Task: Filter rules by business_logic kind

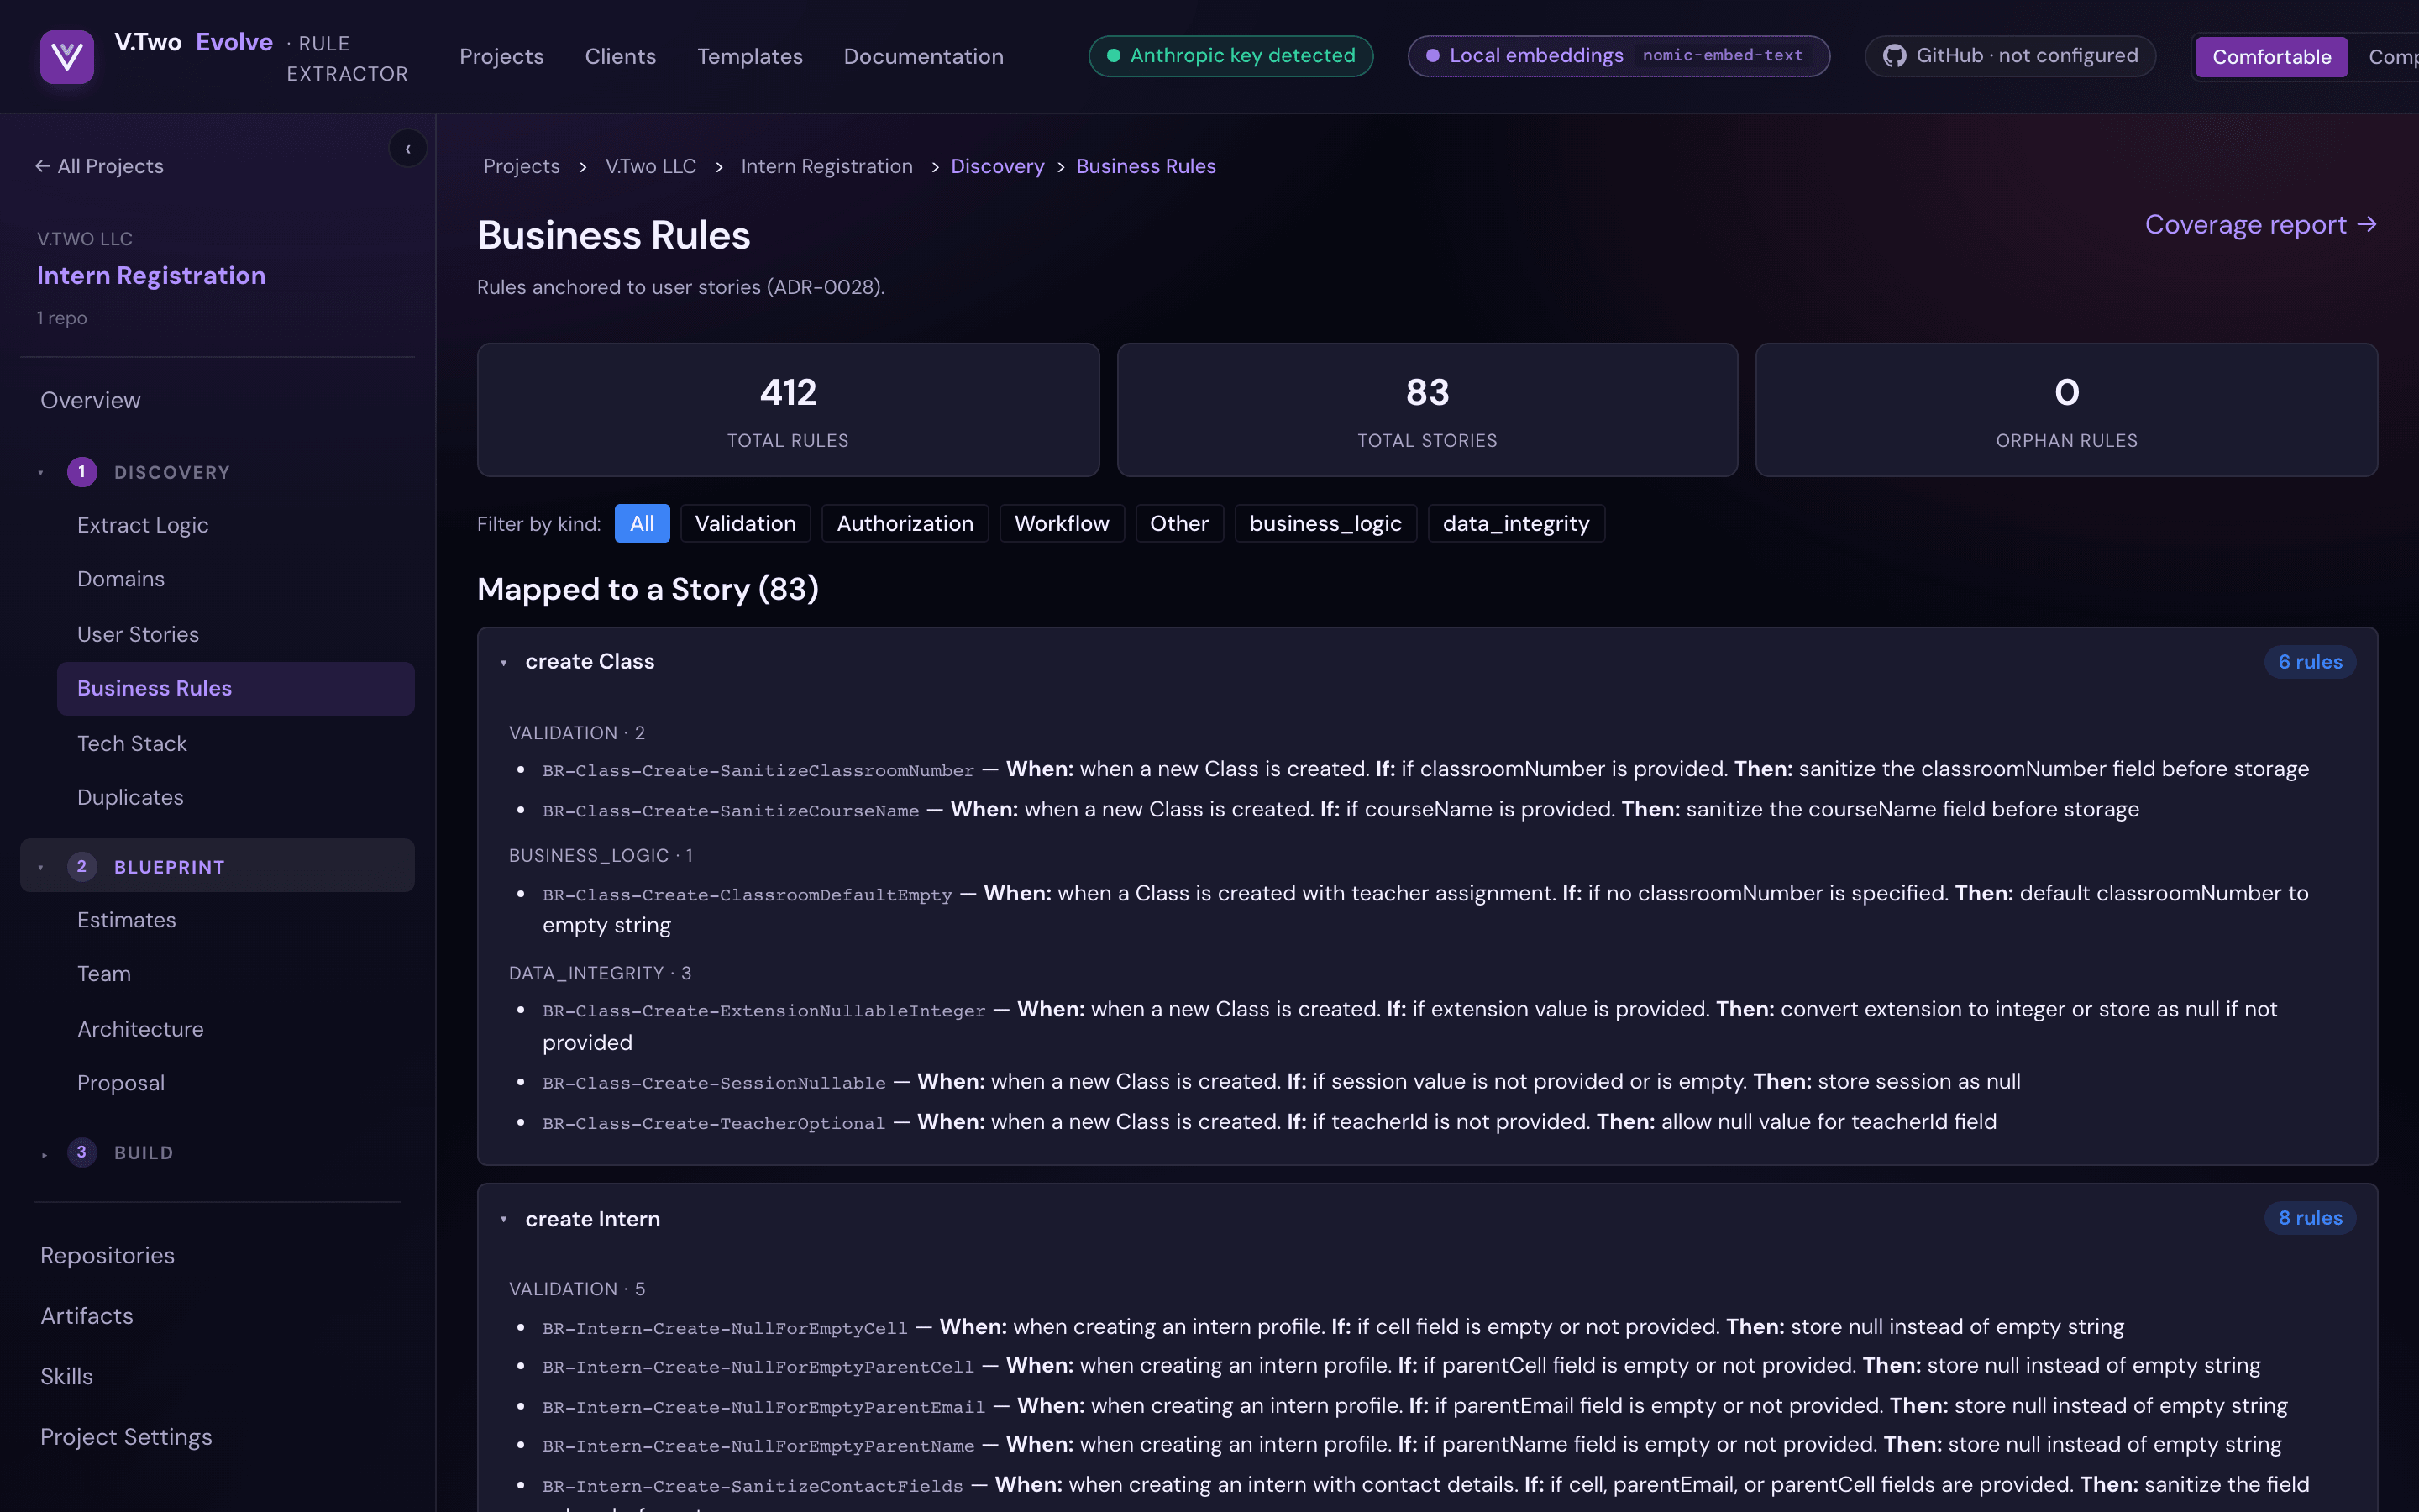Action: point(1325,524)
